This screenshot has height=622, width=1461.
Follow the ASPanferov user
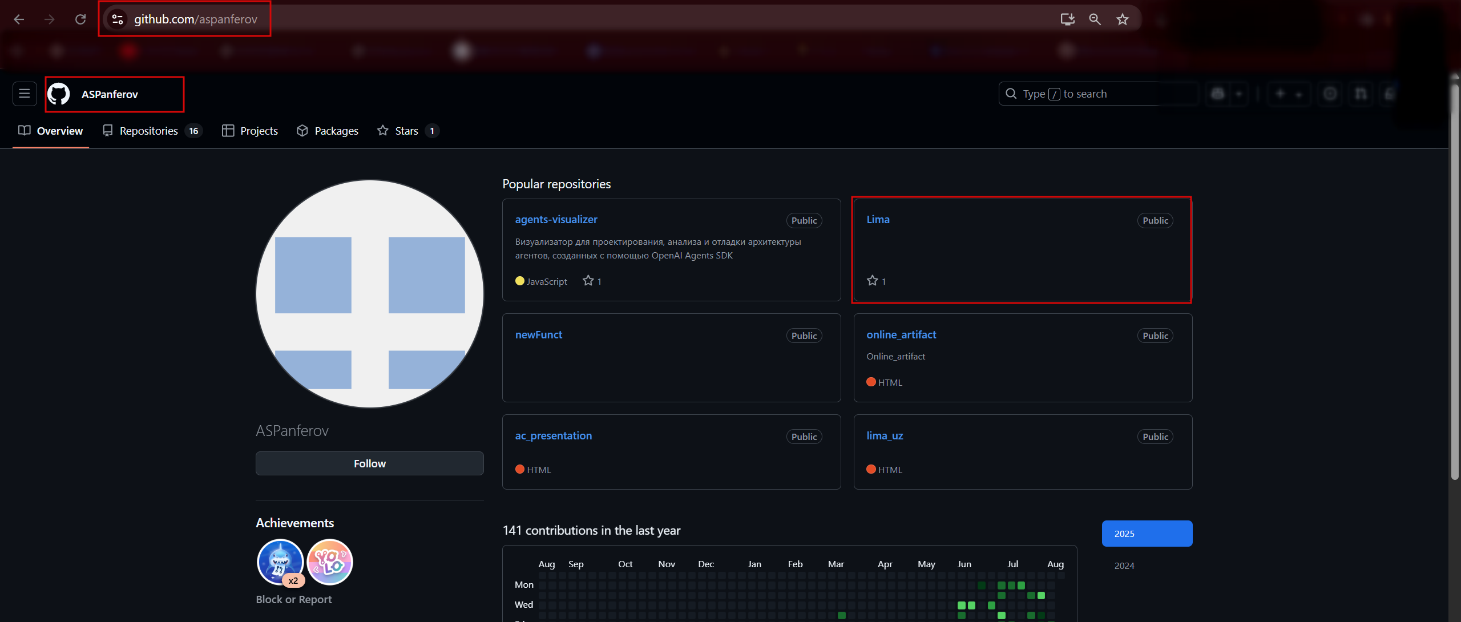click(x=370, y=463)
